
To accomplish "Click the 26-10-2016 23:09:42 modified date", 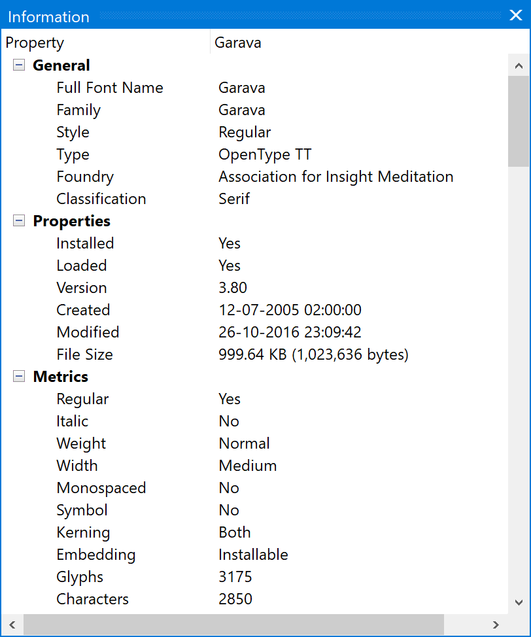I will coord(290,332).
